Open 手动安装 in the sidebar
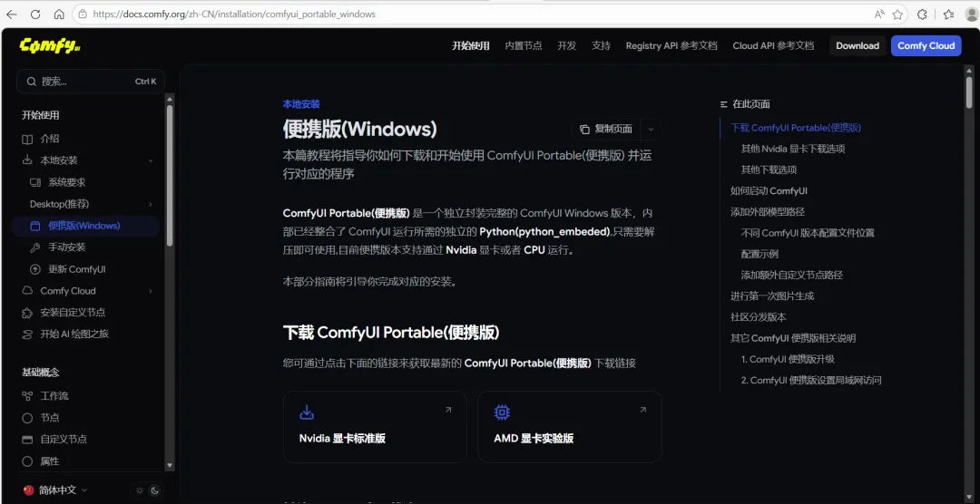This screenshot has width=980, height=504. point(67,247)
